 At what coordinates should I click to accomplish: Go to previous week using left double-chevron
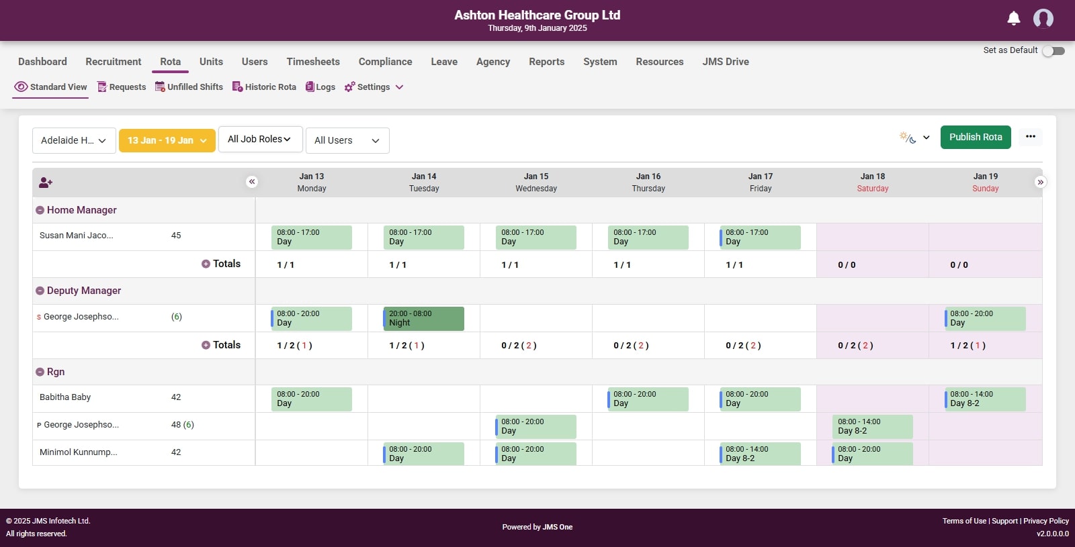tap(252, 182)
